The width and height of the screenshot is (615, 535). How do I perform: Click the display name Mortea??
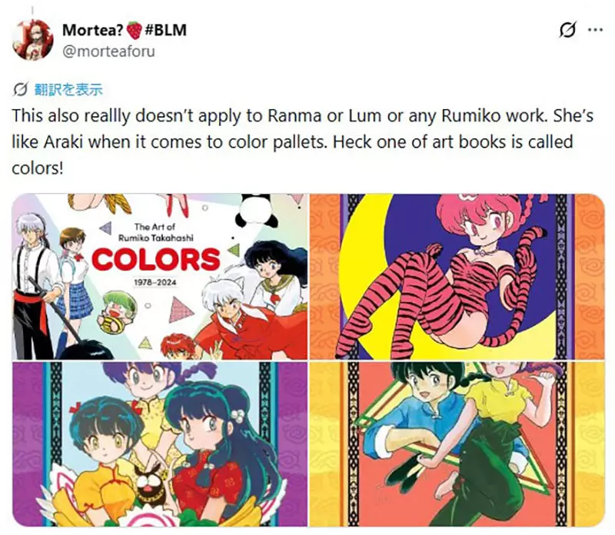pyautogui.click(x=92, y=30)
